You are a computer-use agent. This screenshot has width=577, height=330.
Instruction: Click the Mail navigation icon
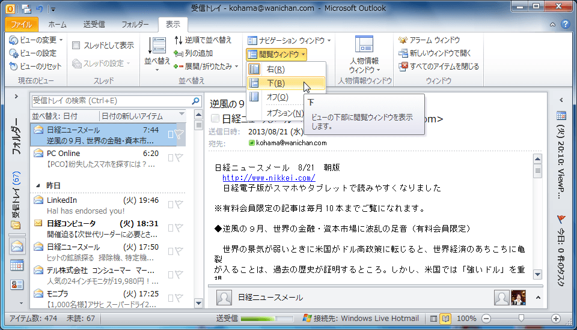[x=17, y=246]
